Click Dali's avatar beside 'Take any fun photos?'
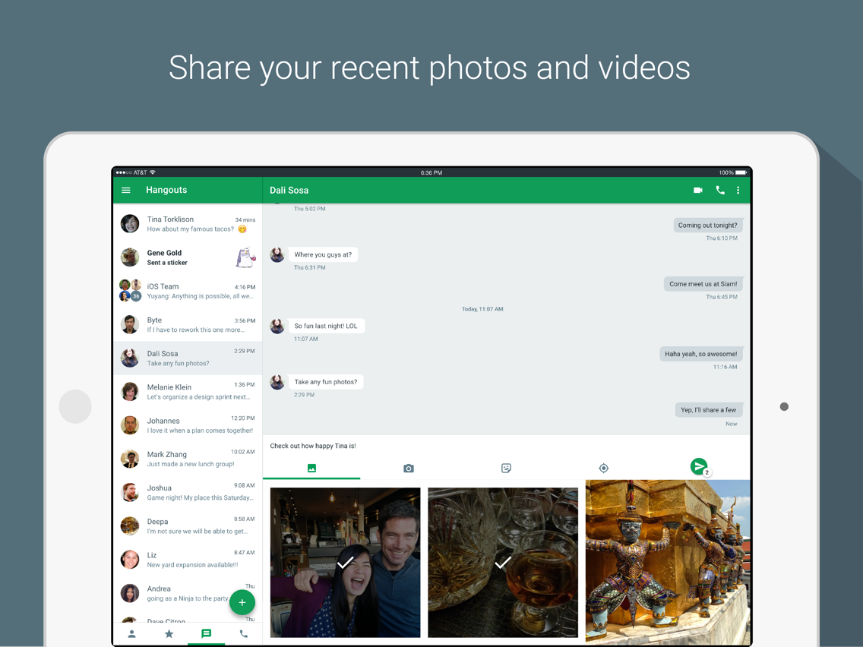 [x=277, y=382]
